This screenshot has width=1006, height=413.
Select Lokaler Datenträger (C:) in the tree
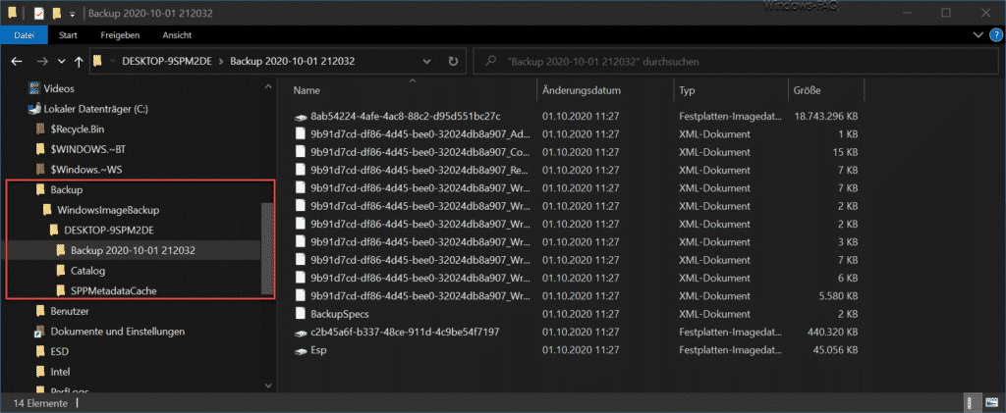[96, 109]
